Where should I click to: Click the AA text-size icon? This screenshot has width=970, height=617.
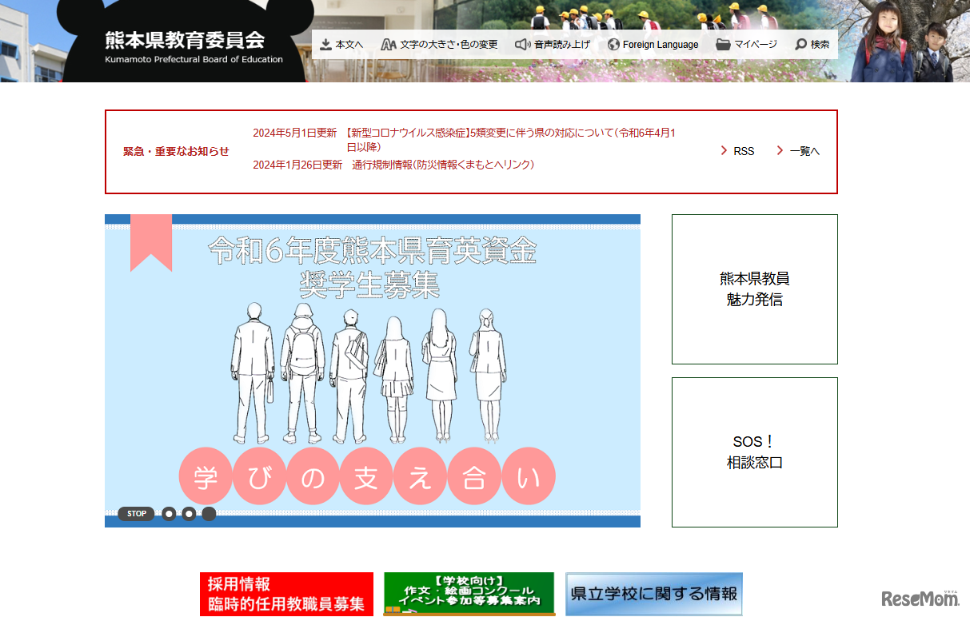[x=389, y=44]
